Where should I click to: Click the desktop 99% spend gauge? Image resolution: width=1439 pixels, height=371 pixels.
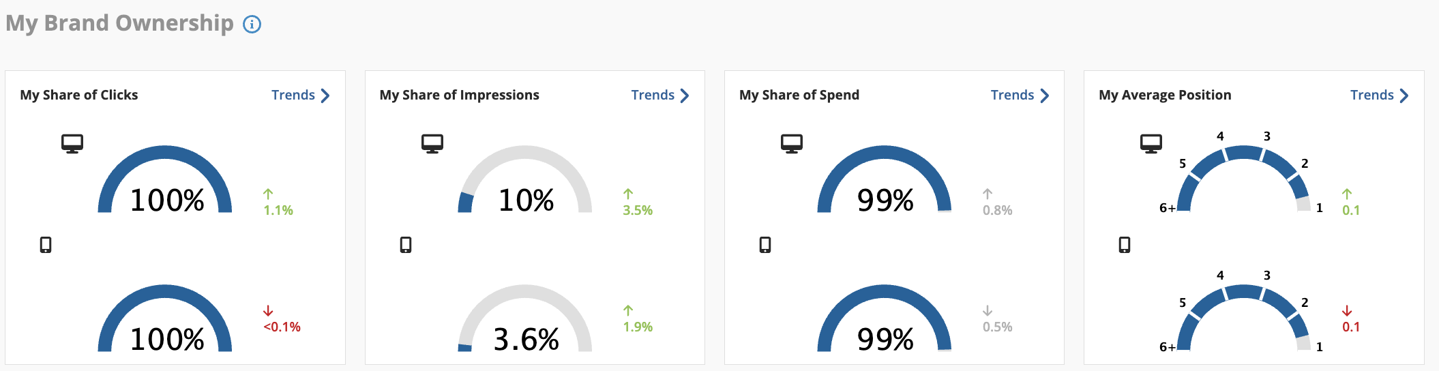click(x=885, y=179)
